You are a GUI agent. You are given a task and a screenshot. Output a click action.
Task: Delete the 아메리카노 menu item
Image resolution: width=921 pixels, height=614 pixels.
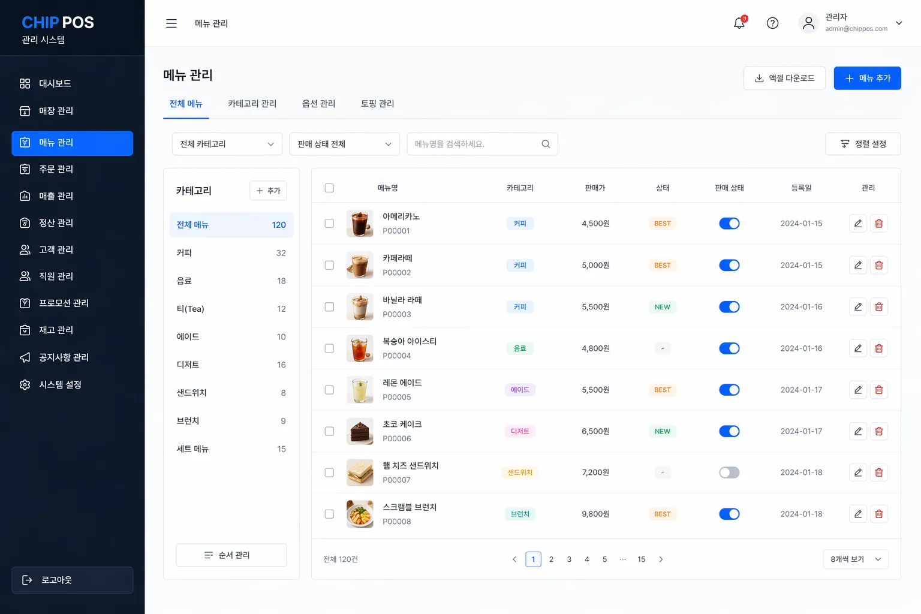pyautogui.click(x=879, y=224)
